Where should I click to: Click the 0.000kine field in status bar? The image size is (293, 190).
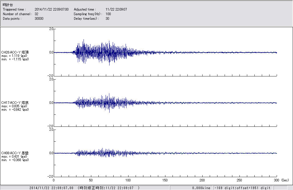point(201,188)
